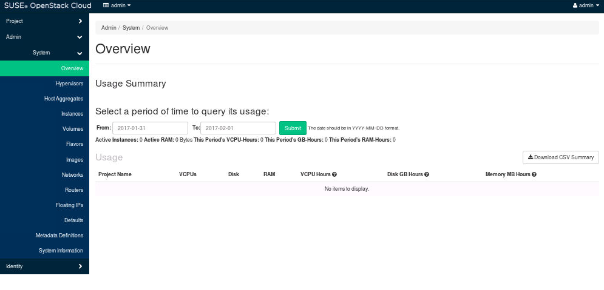Expand the Identity panel chevron
Viewport: 604px width, 290px height.
point(80,266)
